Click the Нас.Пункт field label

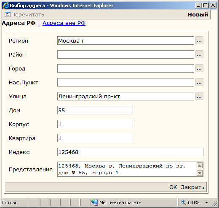coord(24,83)
